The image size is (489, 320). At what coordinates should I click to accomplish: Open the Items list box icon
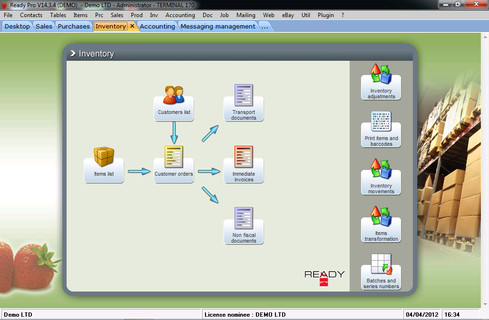tap(104, 165)
